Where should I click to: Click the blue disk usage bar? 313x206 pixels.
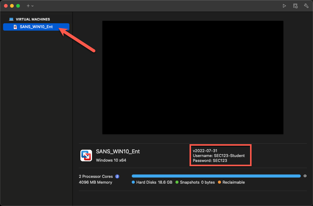tap(216, 176)
